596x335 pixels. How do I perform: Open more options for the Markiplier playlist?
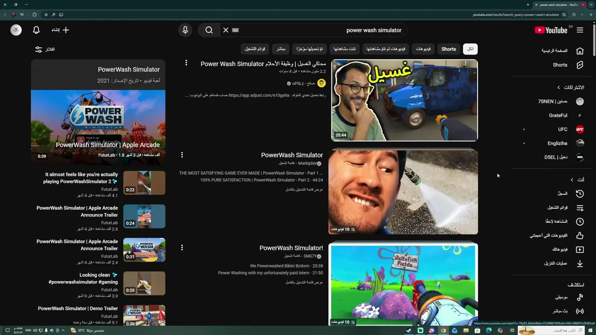coord(182,154)
